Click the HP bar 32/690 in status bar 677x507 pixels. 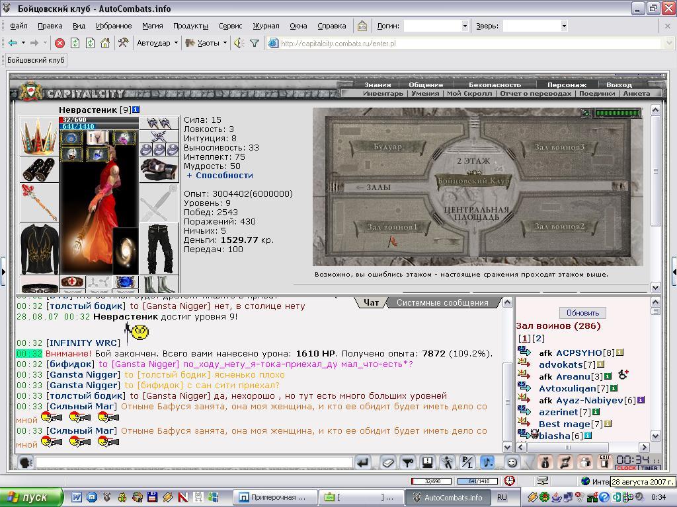432,481
